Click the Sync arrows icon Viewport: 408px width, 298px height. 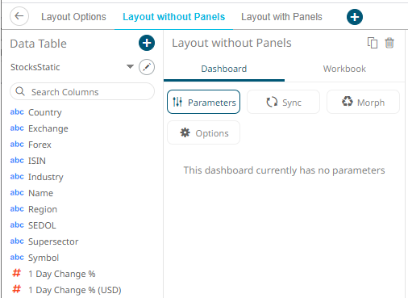click(272, 103)
